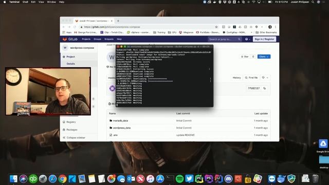Open Snippets in GitLab navbar
329x185 pixels.
point(109,39)
